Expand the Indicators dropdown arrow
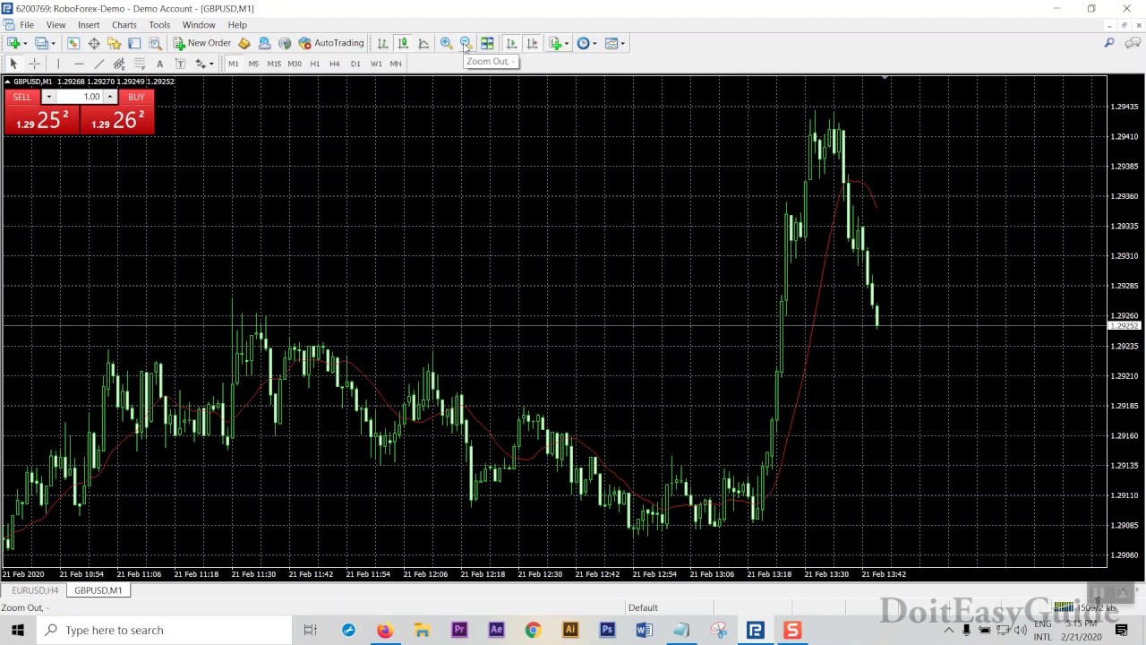 (567, 43)
